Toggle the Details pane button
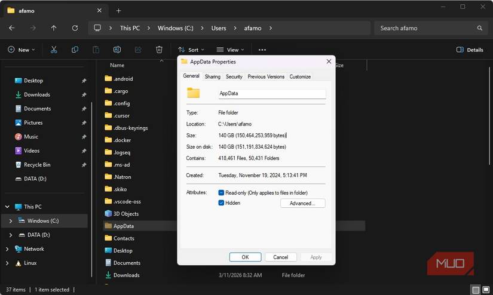Viewport: 493px width, 295px height. (470, 50)
